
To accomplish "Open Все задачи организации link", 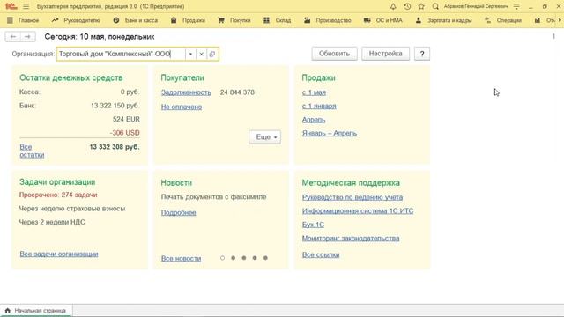I will 59,254.
